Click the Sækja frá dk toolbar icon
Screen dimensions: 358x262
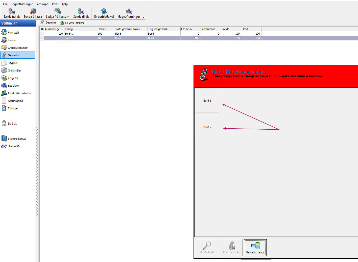[12, 11]
